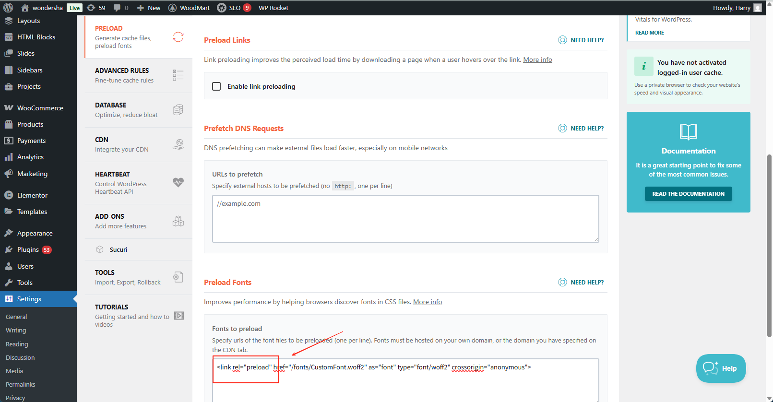Click the Appearance brush icon
The height and width of the screenshot is (402, 773).
click(x=9, y=233)
